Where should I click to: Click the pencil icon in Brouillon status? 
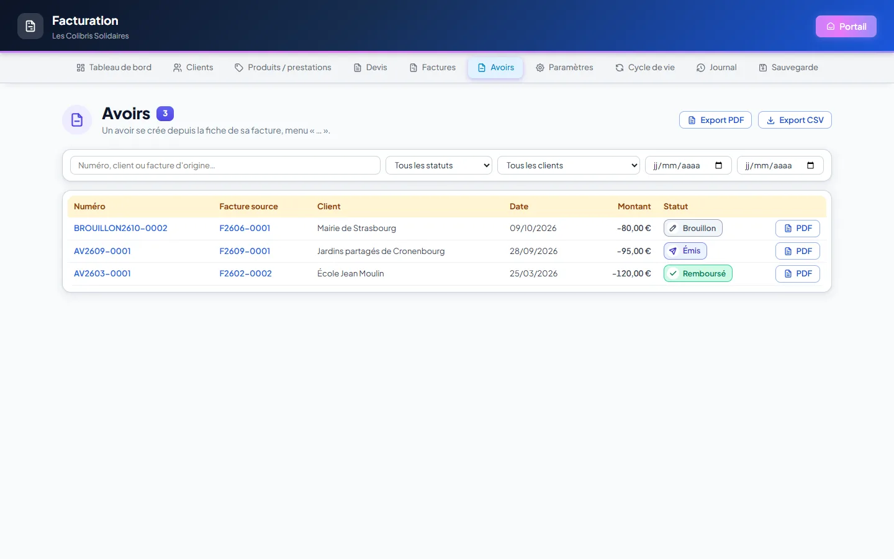pos(673,229)
